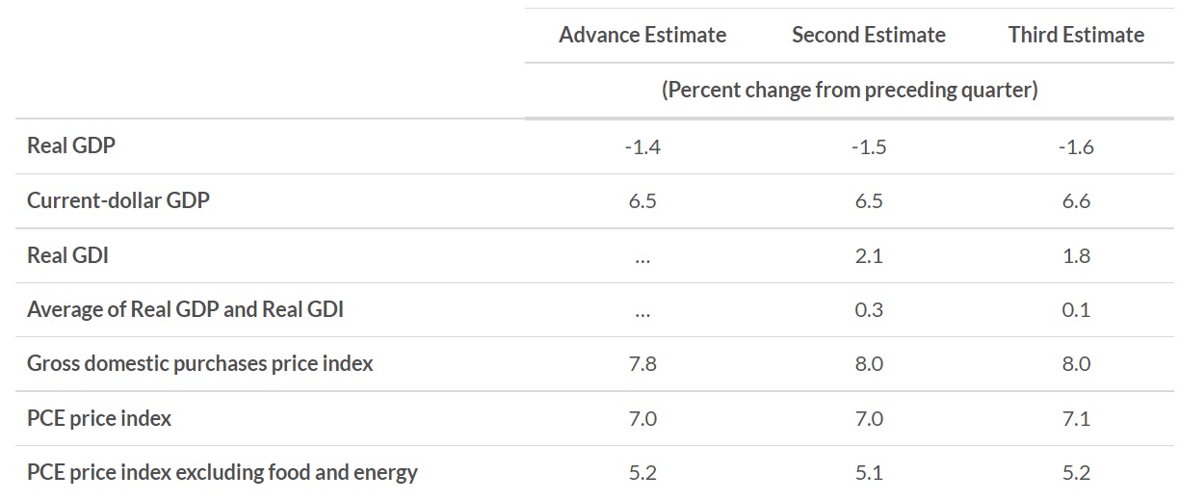Screen dimensions: 1178x501
Task: Click the Third Estimate column header
Action: [1076, 36]
